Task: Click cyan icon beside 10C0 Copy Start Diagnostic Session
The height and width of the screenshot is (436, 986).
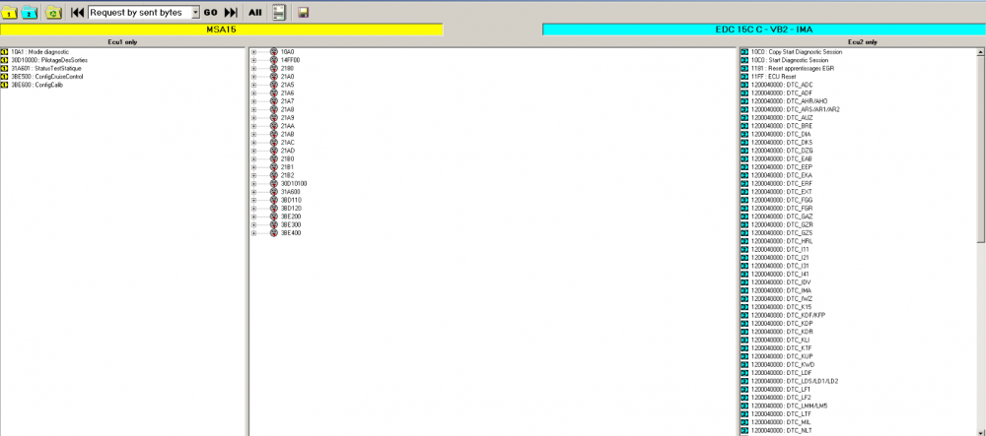Action: coord(744,52)
